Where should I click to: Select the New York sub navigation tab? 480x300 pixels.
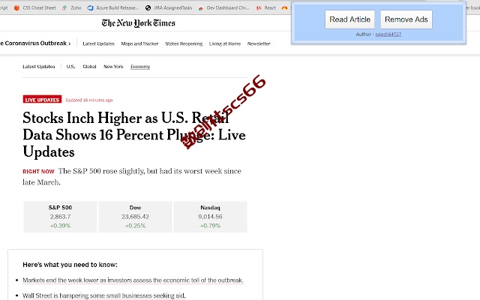coord(113,67)
